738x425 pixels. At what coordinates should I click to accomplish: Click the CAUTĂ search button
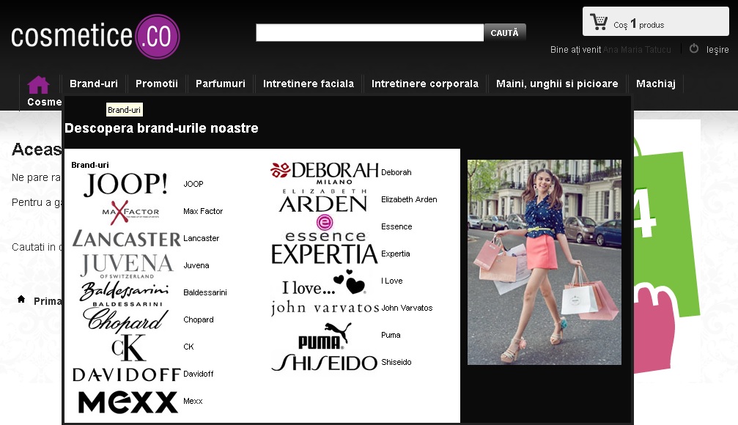click(x=504, y=33)
